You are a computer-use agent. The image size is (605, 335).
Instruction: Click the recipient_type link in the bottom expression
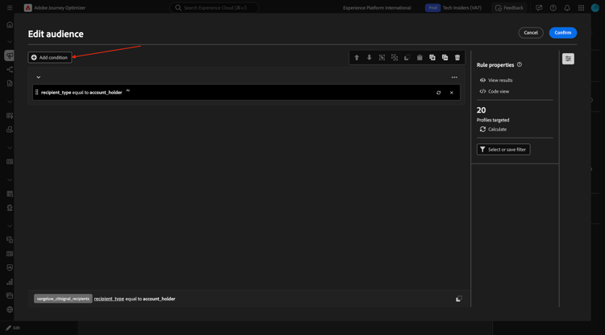109,299
